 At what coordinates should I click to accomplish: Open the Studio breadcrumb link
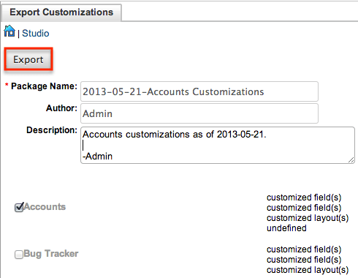[36, 34]
